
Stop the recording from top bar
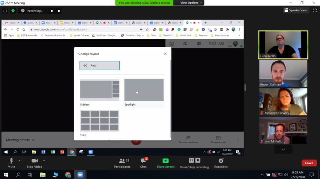point(59,11)
